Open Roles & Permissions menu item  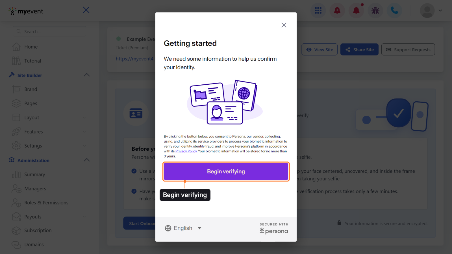point(46,203)
